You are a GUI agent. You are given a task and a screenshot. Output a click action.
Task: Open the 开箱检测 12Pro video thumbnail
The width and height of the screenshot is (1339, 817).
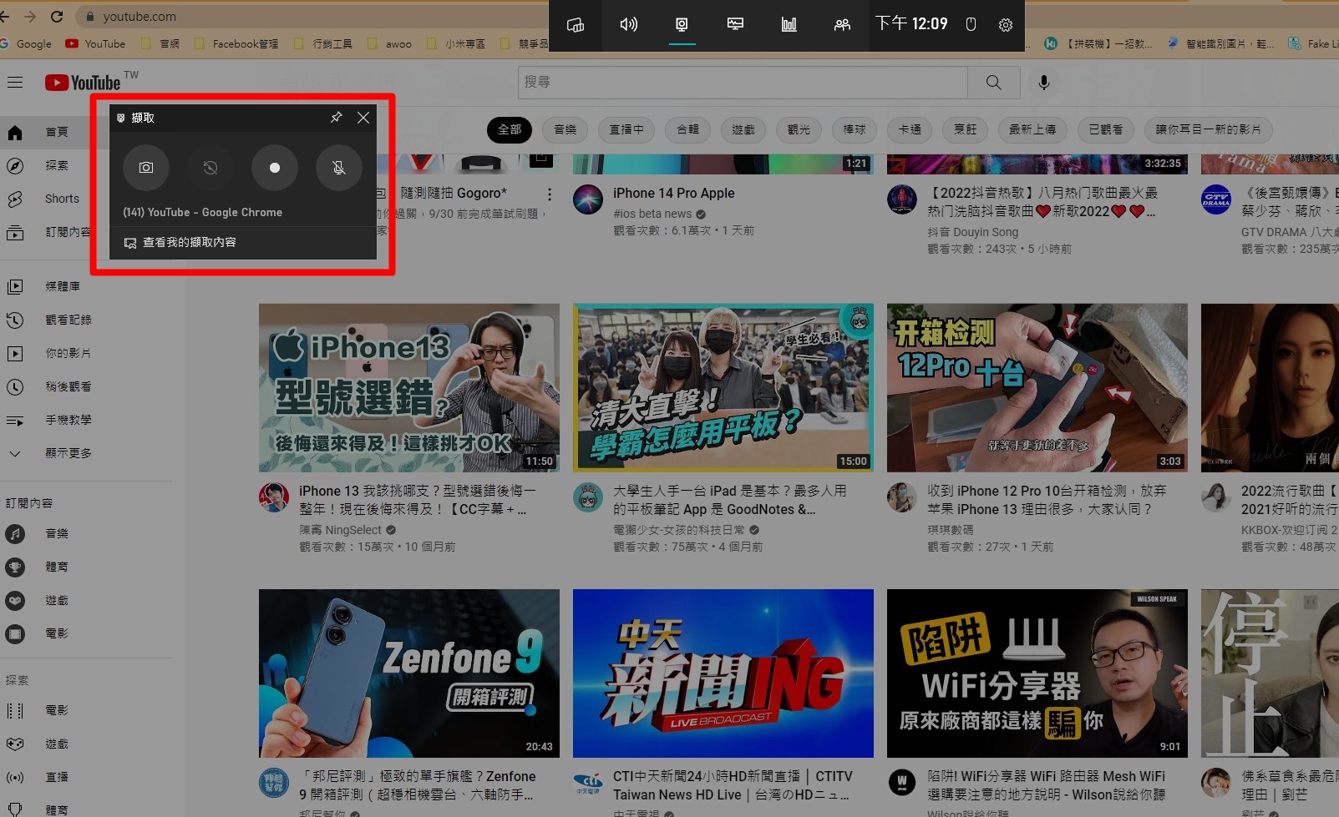point(1037,387)
